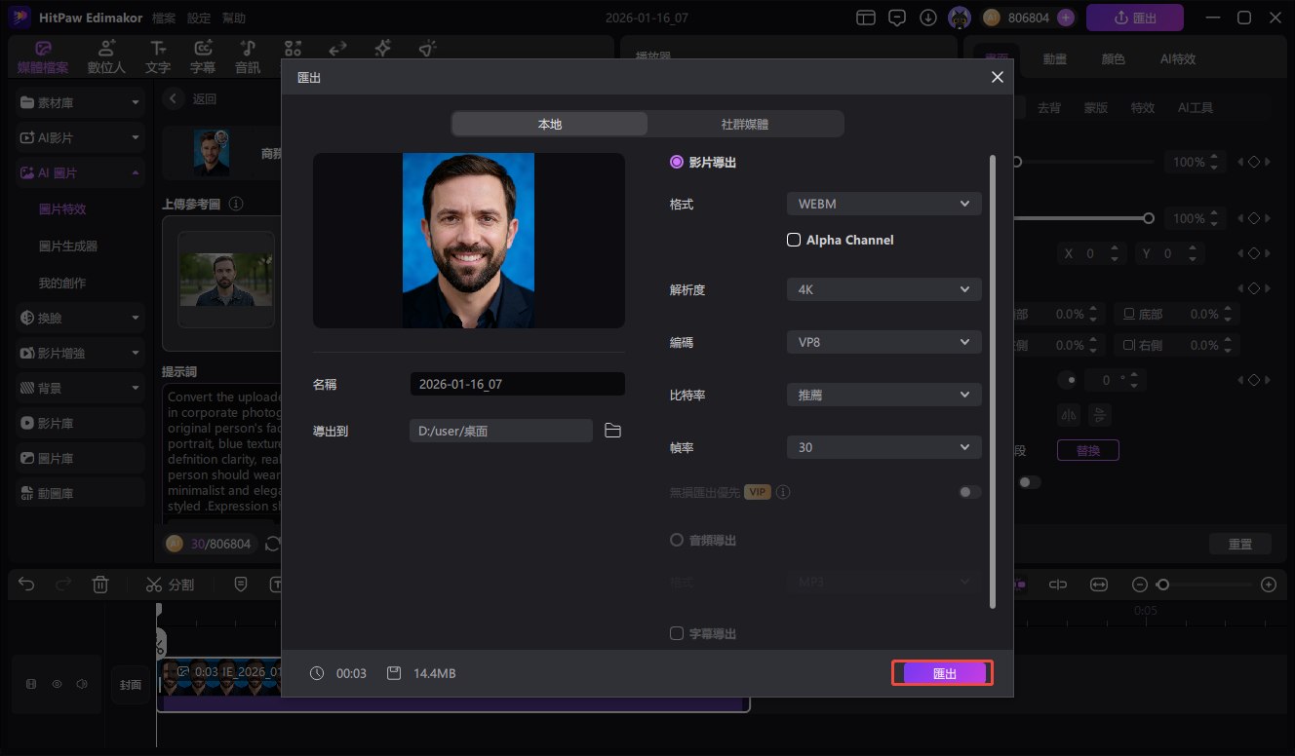1295x756 pixels.
Task: Check the 字幕導出 checkbox
Action: click(677, 633)
